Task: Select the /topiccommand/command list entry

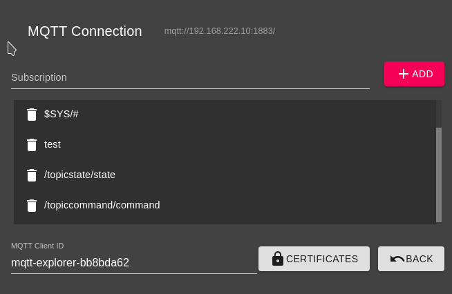Action: pyautogui.click(x=102, y=205)
